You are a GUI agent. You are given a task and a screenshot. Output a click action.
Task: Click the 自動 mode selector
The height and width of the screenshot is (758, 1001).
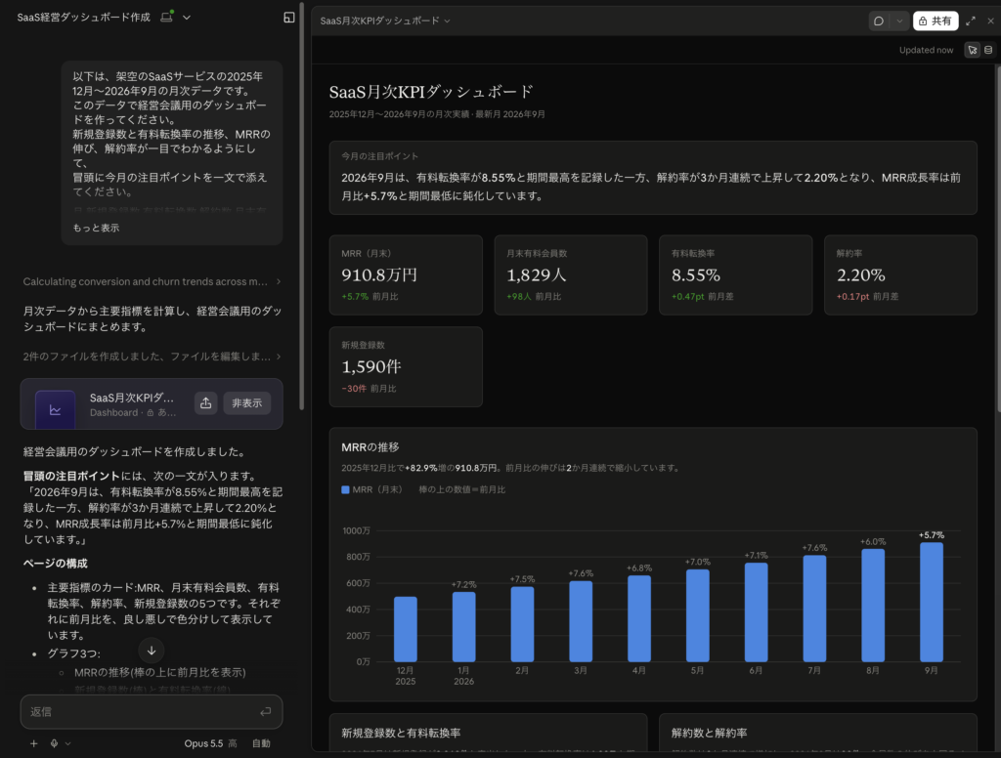(261, 743)
